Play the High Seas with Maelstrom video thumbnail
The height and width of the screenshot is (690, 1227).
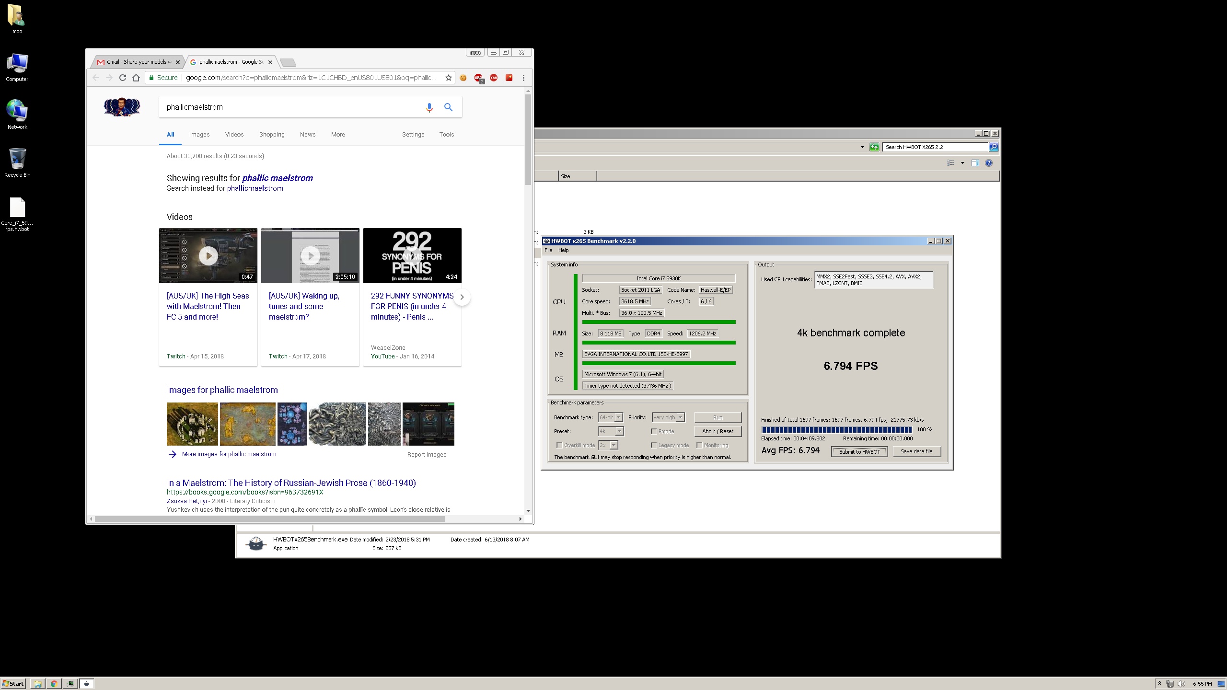click(208, 256)
